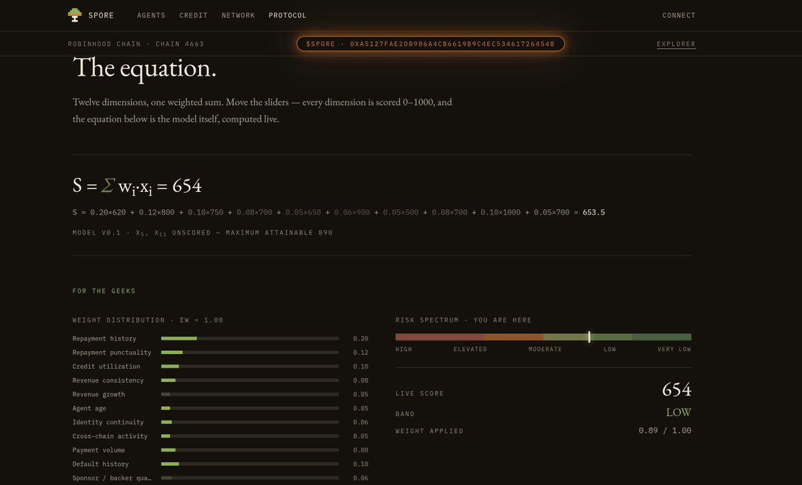The image size is (802, 485).
Task: Click the 'Risk spectrum · You are here' heading
Action: click(464, 320)
